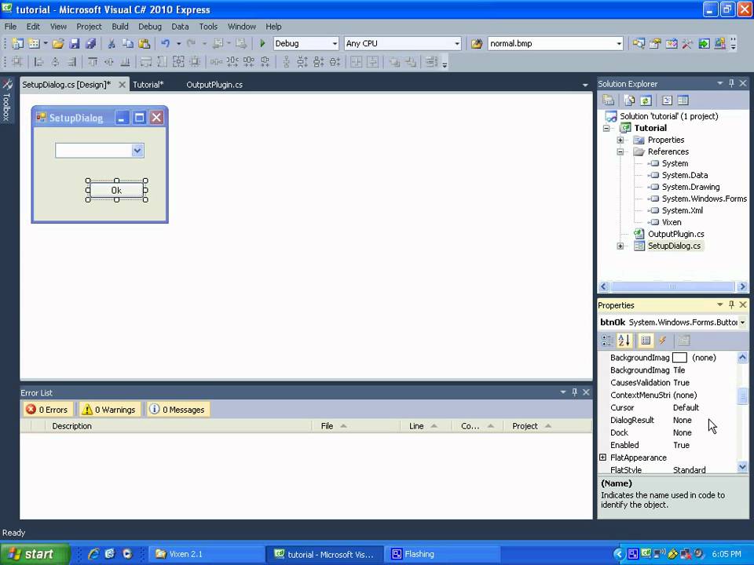Screen dimensions: 754x565
Task: Open the Vixen 2.1 taskbar button
Action: tap(206, 554)
